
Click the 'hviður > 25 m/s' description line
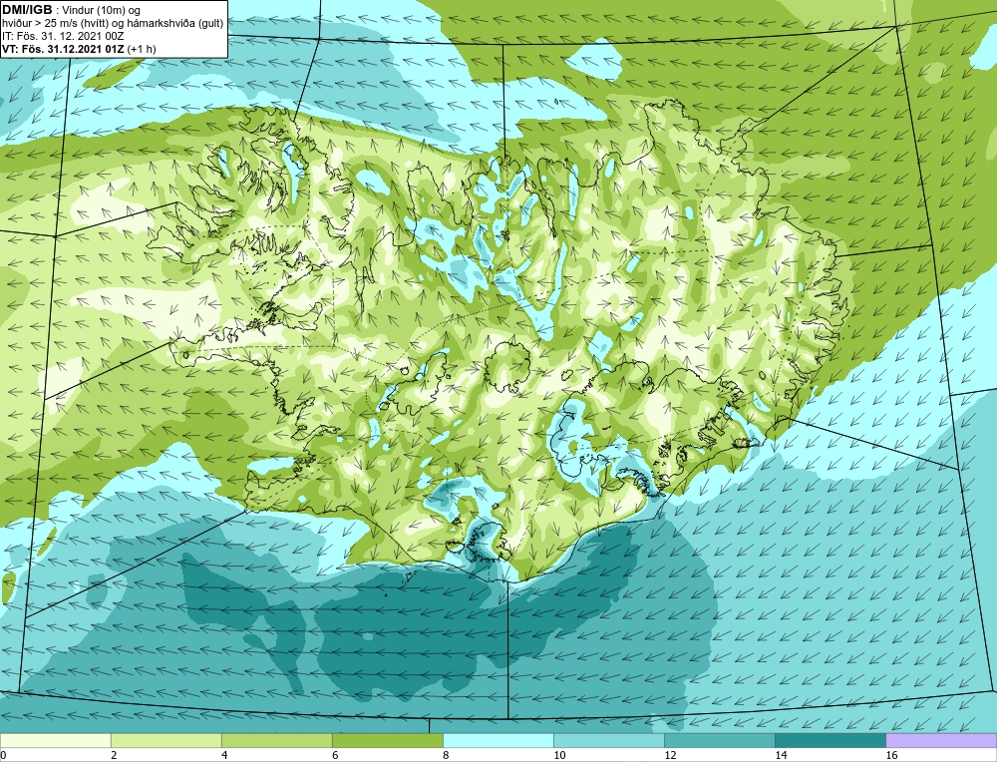[113, 24]
